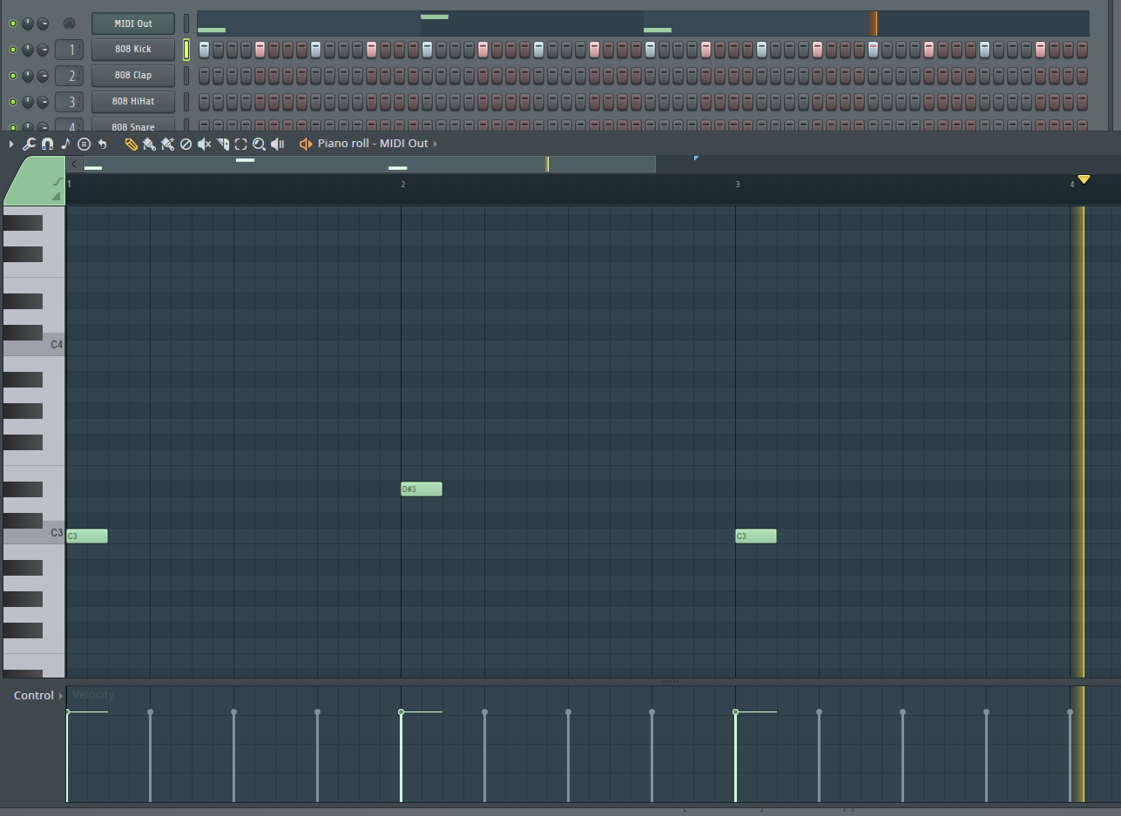
Task: Select the Paint drum sequencer tool
Action: click(x=167, y=144)
